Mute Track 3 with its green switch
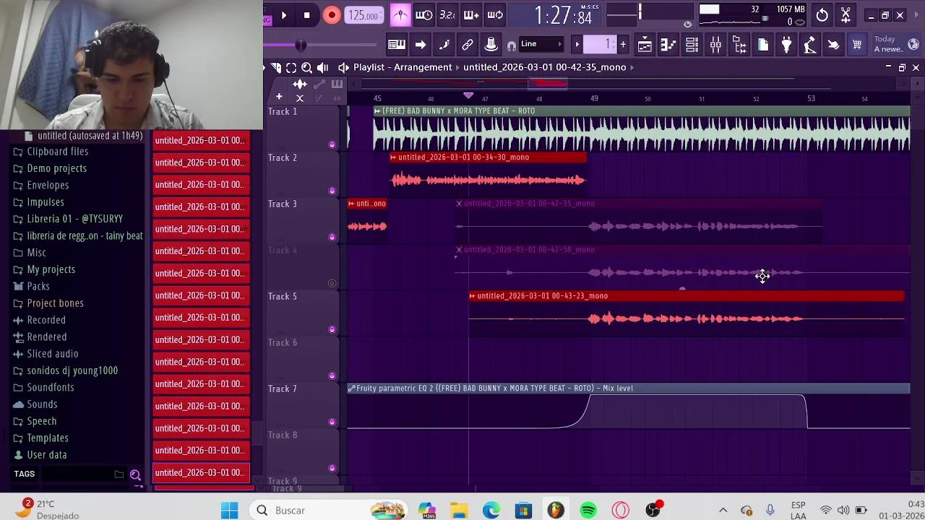This screenshot has height=520, width=925. [x=332, y=237]
